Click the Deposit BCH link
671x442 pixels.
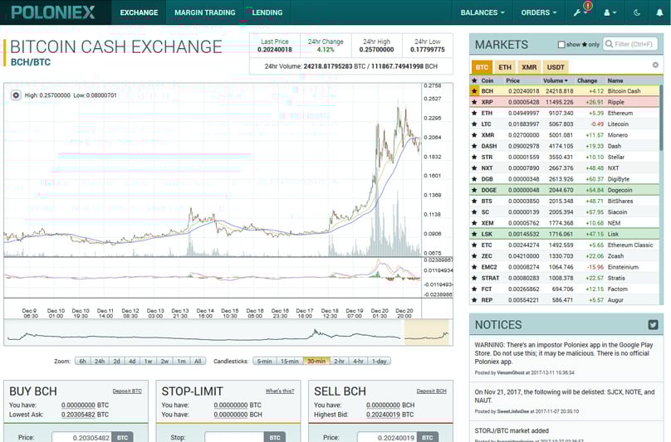tap(431, 391)
